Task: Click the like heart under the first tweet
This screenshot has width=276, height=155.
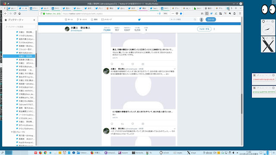Action: coord(132,64)
